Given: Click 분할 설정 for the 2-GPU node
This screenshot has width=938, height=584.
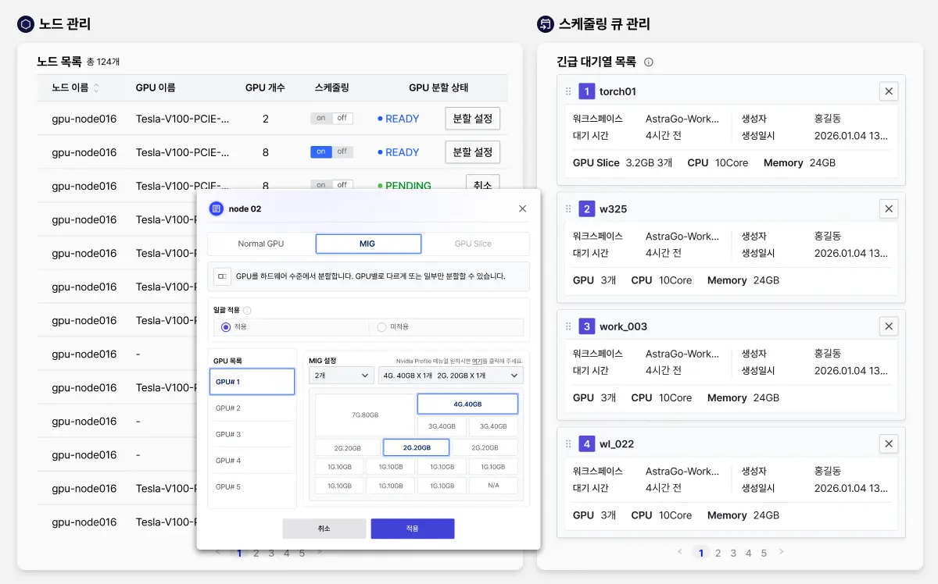Looking at the screenshot, I should (473, 119).
